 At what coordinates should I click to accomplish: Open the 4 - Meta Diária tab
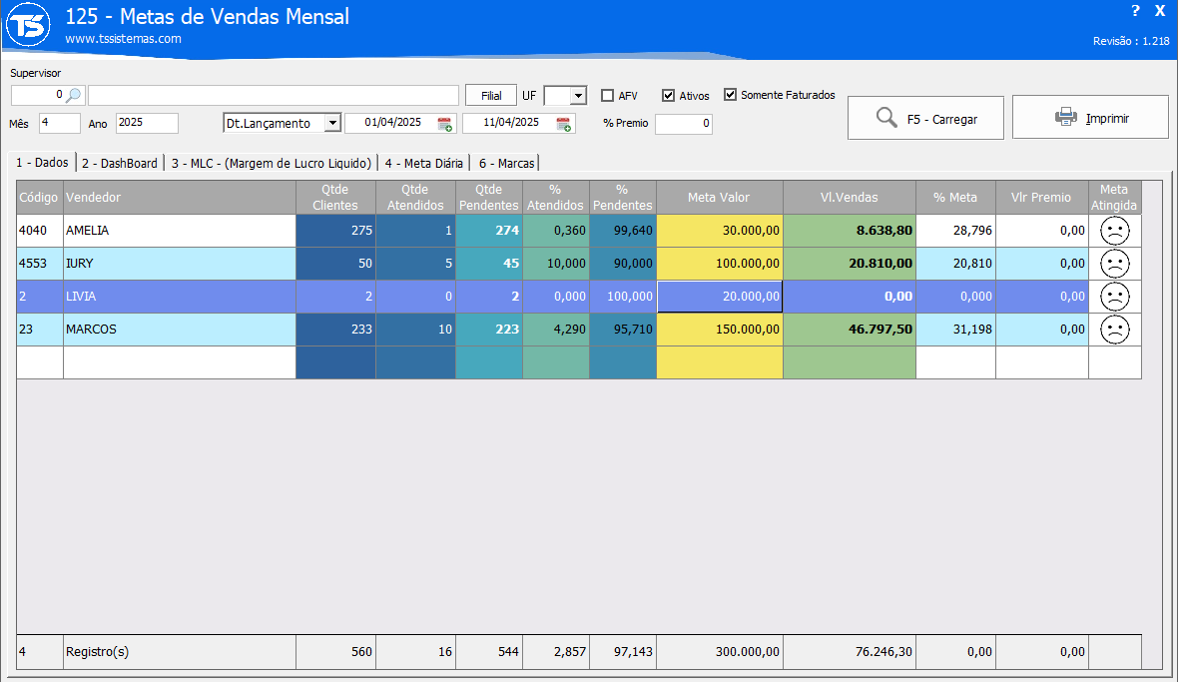424,163
